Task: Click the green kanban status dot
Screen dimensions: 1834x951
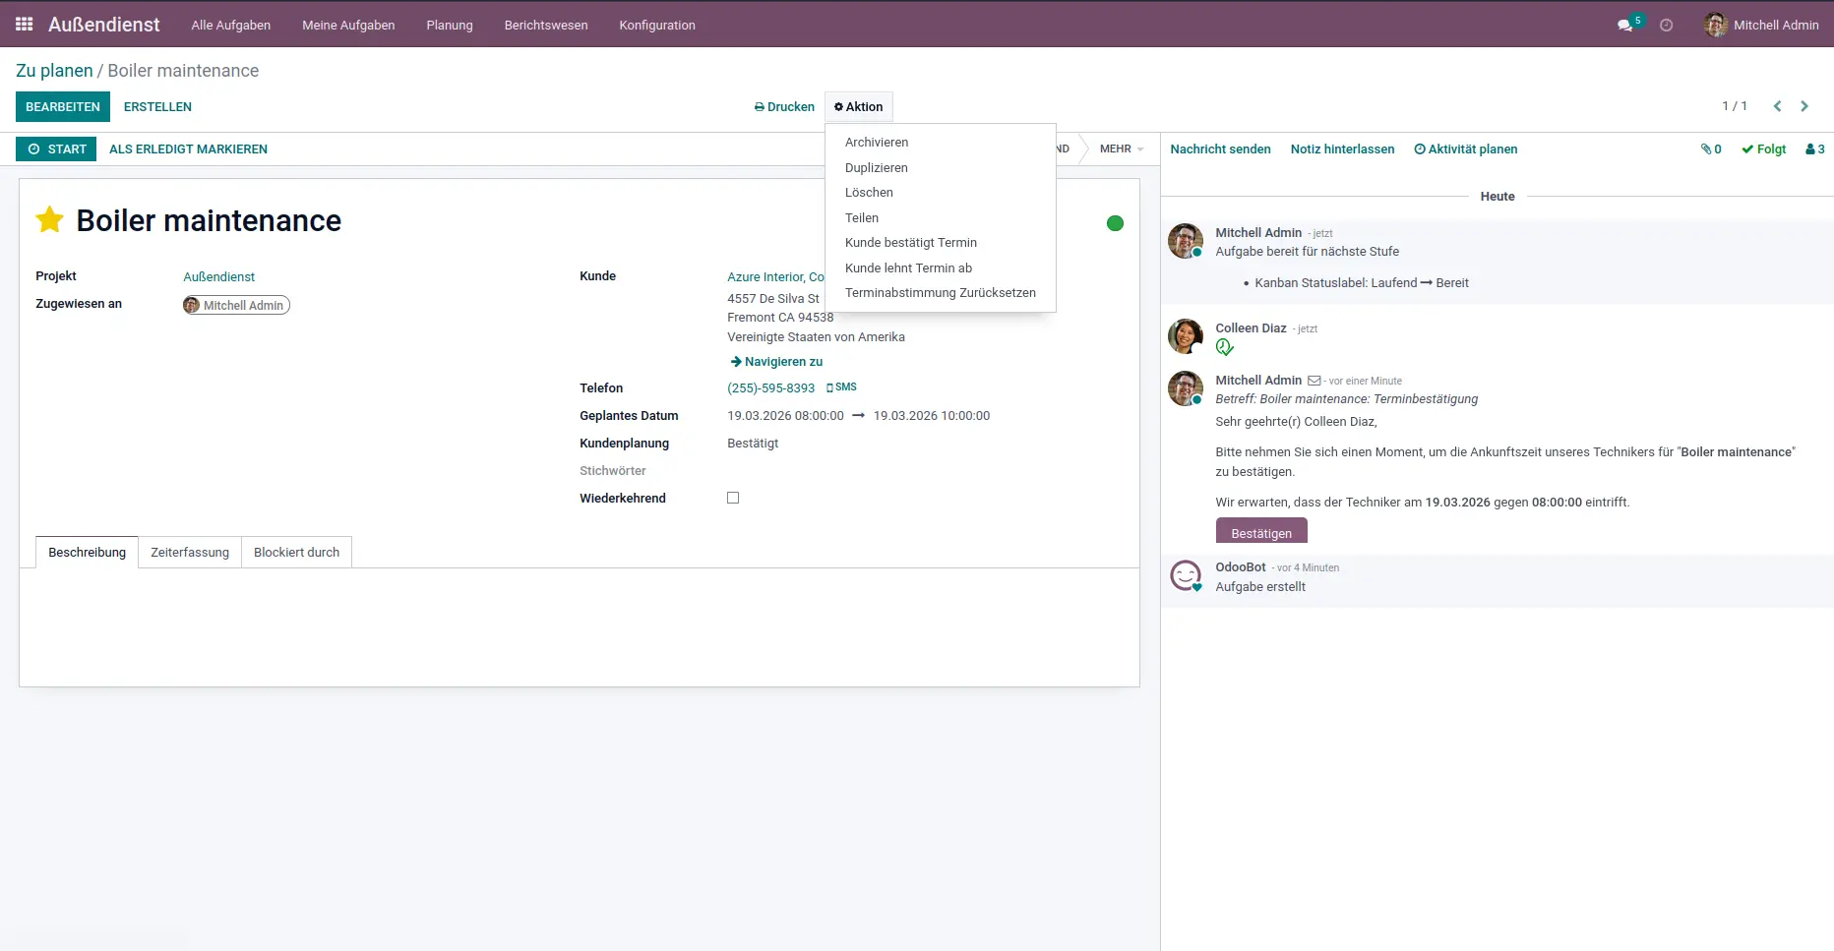Action: tap(1115, 223)
